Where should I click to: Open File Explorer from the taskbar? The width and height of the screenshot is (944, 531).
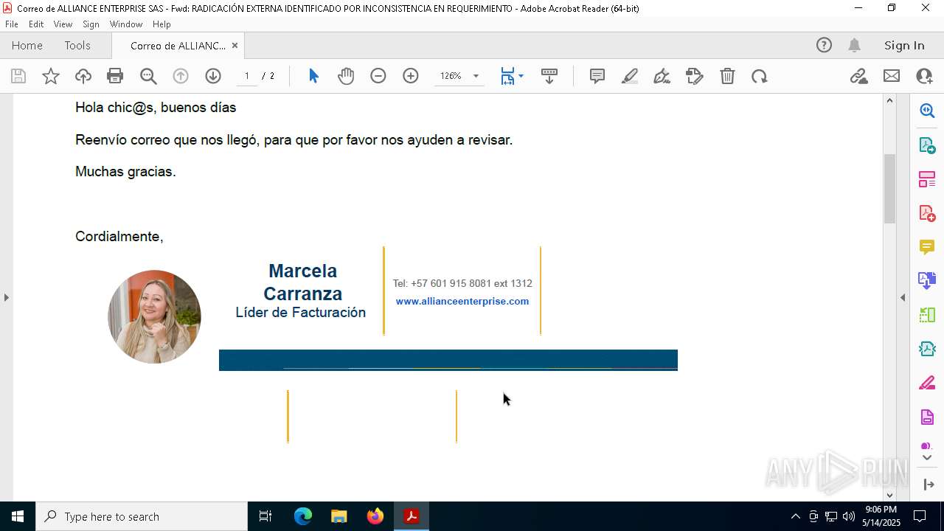pyautogui.click(x=339, y=516)
